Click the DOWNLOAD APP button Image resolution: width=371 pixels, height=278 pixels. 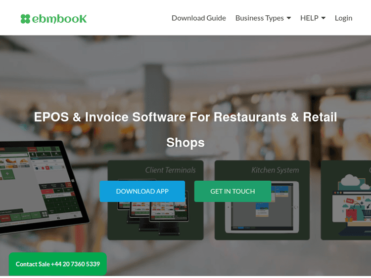[x=142, y=191]
